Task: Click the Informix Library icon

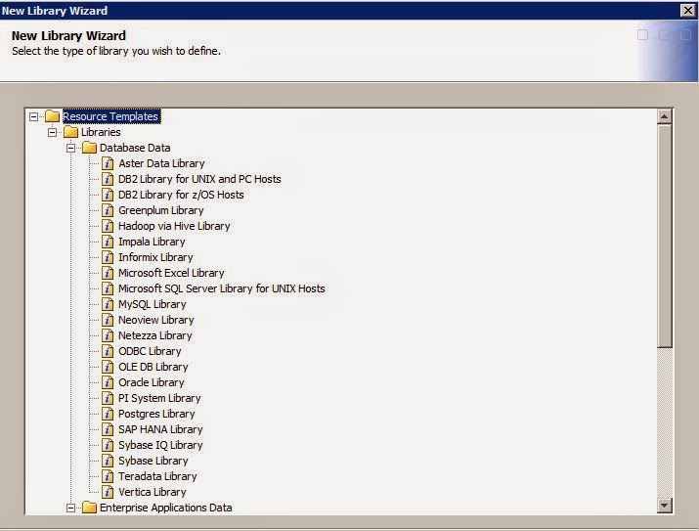Action: pyautogui.click(x=108, y=257)
